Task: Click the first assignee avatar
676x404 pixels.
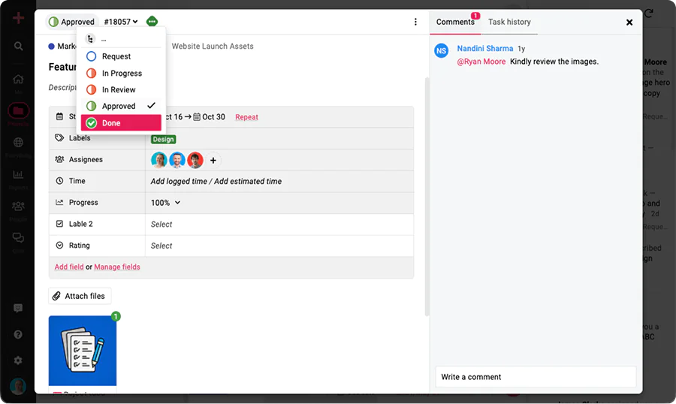Action: point(159,160)
